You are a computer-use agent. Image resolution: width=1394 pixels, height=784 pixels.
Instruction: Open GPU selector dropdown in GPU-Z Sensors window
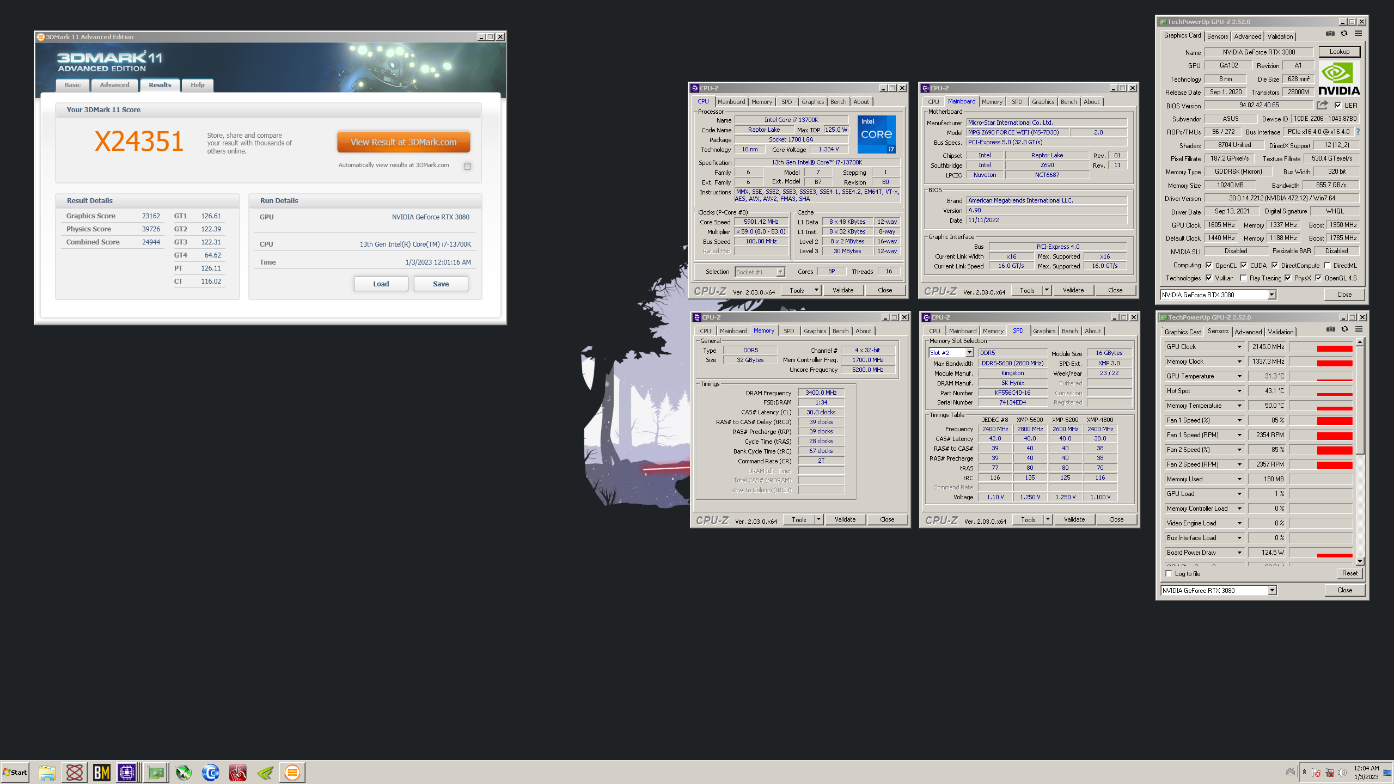click(x=1272, y=591)
